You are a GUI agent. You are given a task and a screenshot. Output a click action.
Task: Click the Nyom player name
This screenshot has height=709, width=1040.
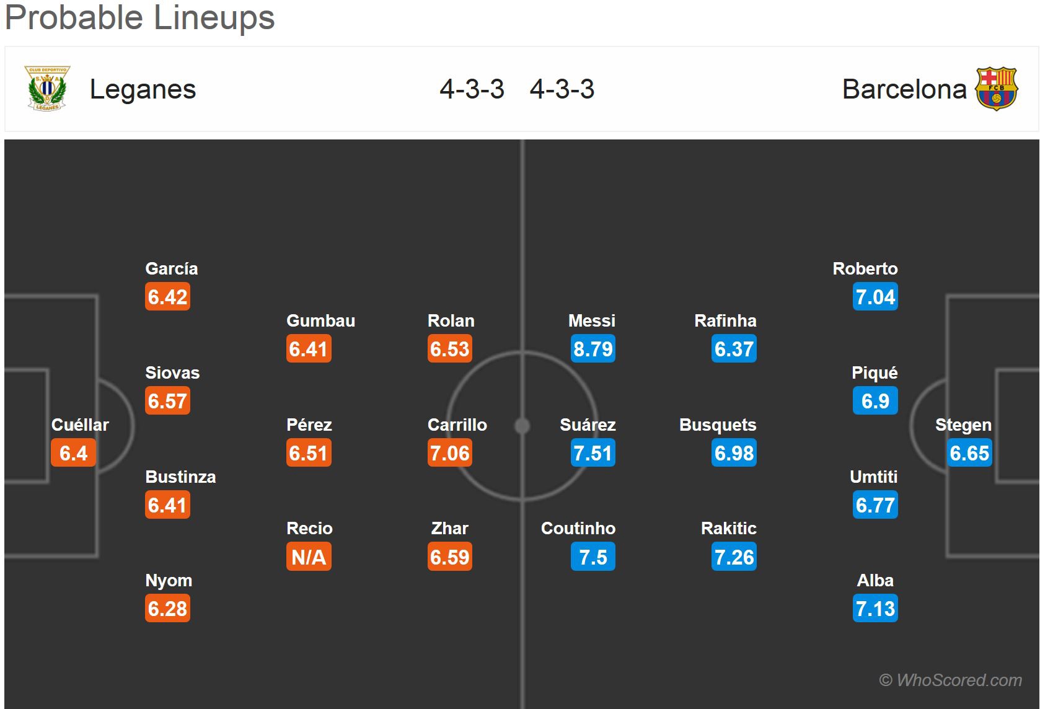coord(169,581)
